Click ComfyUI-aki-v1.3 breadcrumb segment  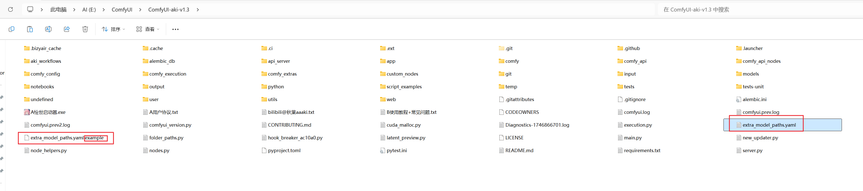pyautogui.click(x=168, y=9)
